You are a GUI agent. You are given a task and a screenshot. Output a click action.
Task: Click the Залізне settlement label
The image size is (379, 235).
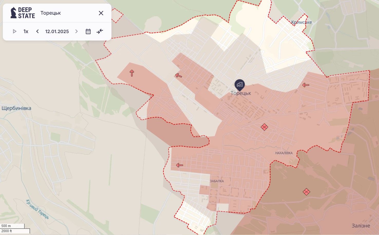pyautogui.click(x=361, y=226)
